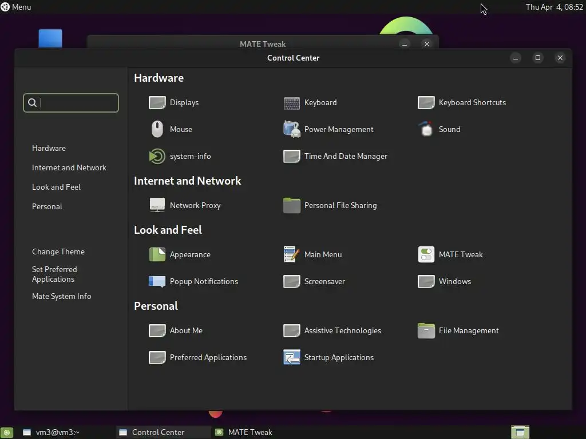Image resolution: width=586 pixels, height=439 pixels.
Task: Open the File Management icon
Action: [x=426, y=330]
